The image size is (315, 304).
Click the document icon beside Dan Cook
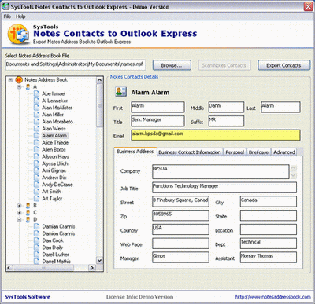click(37, 240)
